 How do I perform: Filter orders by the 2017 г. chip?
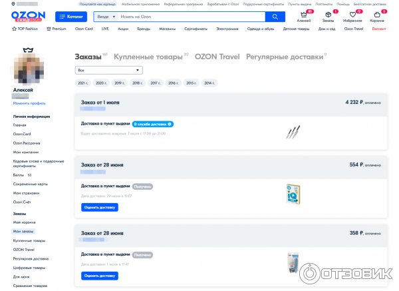click(x=156, y=83)
